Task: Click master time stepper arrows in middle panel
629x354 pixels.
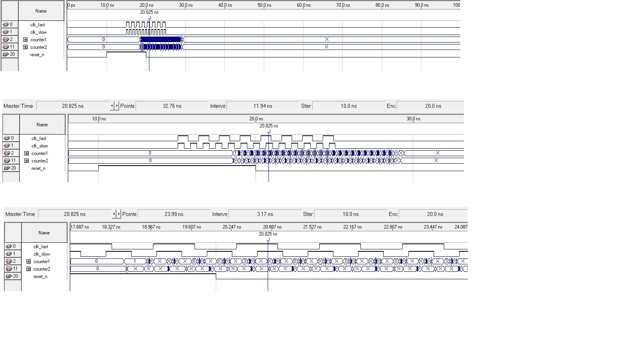Action: 114,106
